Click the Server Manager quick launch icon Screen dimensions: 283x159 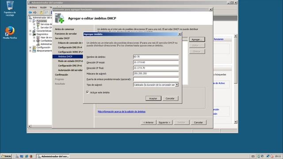(17, 156)
